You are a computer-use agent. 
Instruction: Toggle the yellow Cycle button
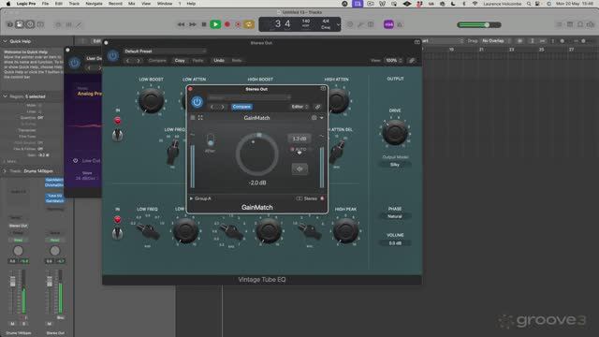(249, 24)
